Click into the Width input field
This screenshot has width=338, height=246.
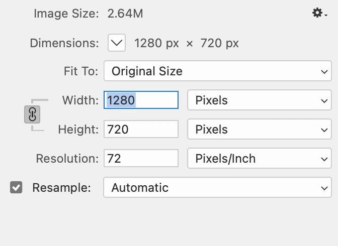coord(141,100)
